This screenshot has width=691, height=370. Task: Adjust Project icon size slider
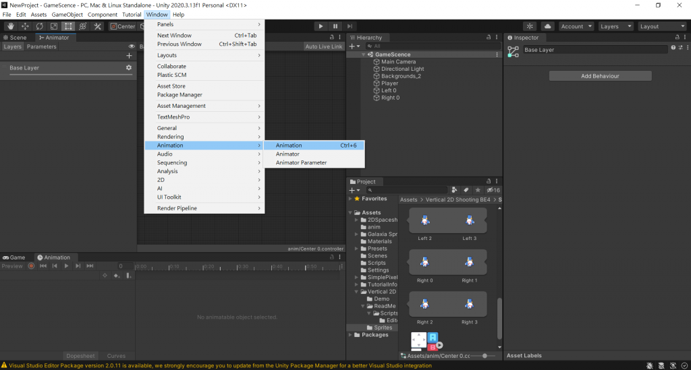pos(484,355)
